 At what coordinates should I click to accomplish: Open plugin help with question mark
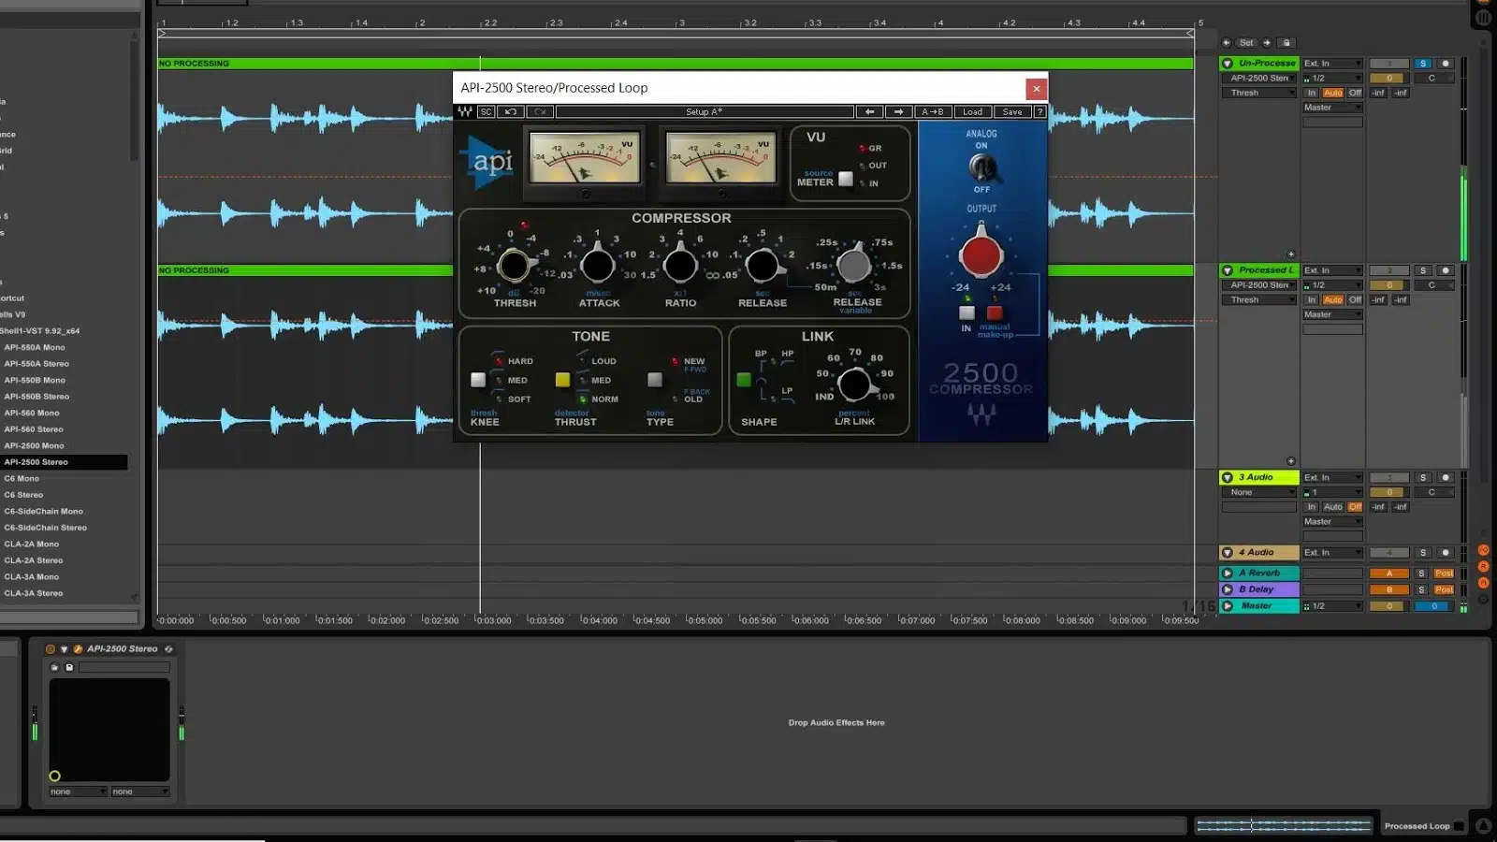pyautogui.click(x=1039, y=111)
